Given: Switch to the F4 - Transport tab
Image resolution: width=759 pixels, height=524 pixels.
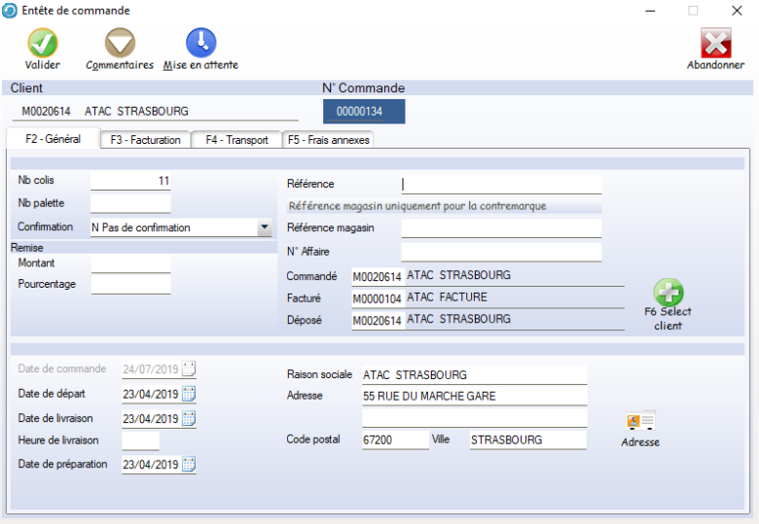Looking at the screenshot, I should pyautogui.click(x=236, y=140).
